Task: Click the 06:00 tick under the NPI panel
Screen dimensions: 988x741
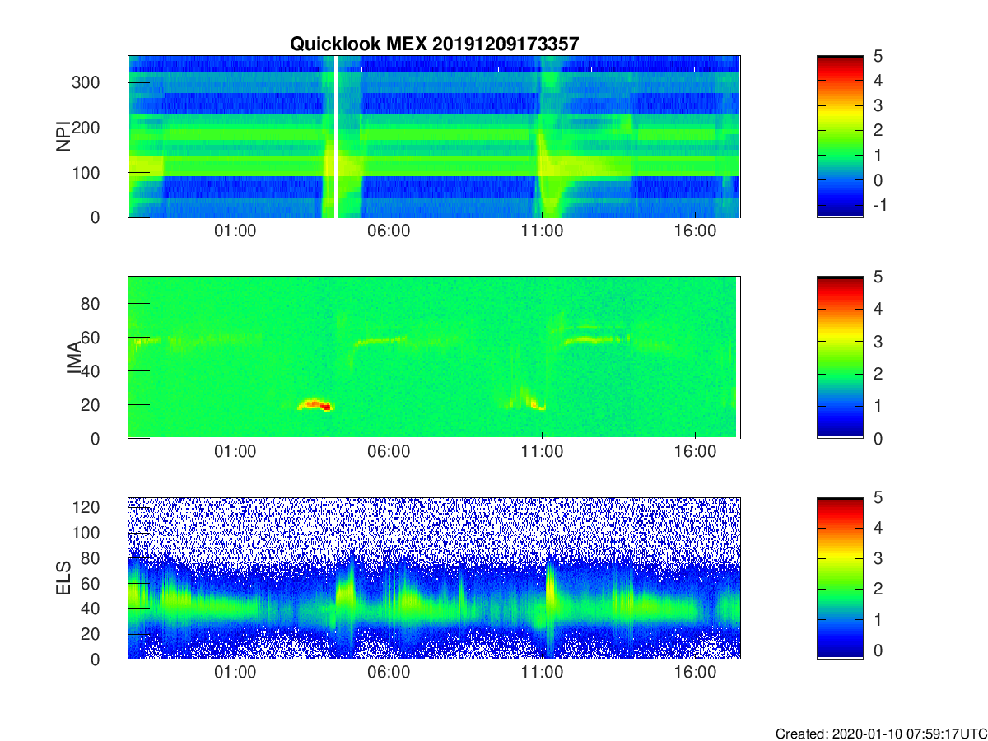Action: click(389, 232)
